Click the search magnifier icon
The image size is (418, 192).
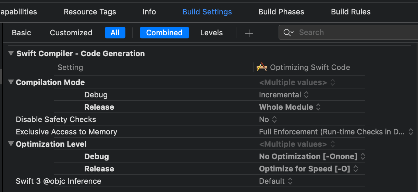[287, 33]
